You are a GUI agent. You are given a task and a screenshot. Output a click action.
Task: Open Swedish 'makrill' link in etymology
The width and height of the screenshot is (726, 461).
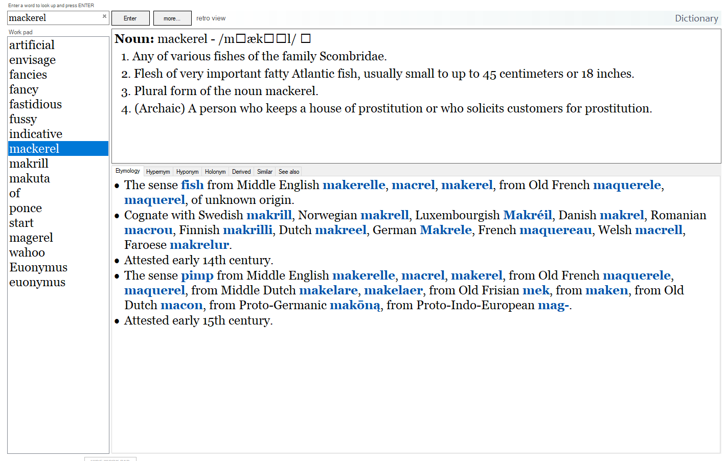(269, 215)
